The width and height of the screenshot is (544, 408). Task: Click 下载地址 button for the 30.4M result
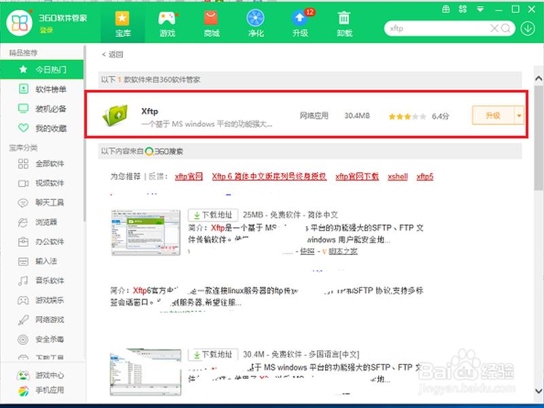tap(213, 354)
